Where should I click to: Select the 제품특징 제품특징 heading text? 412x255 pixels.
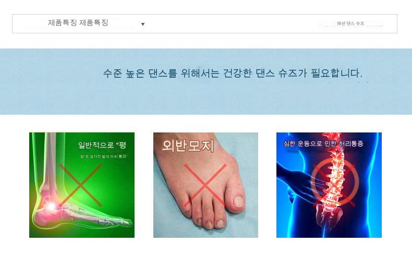point(78,22)
